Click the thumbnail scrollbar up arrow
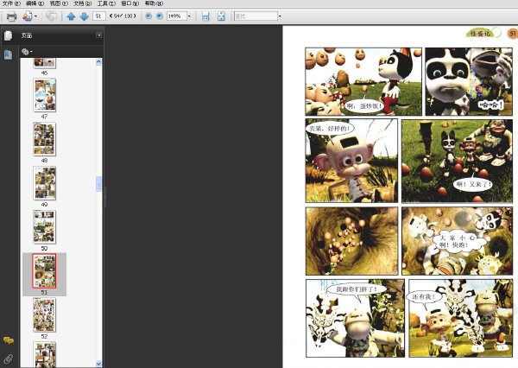Screen dimensions: 518x368 (x=98, y=62)
